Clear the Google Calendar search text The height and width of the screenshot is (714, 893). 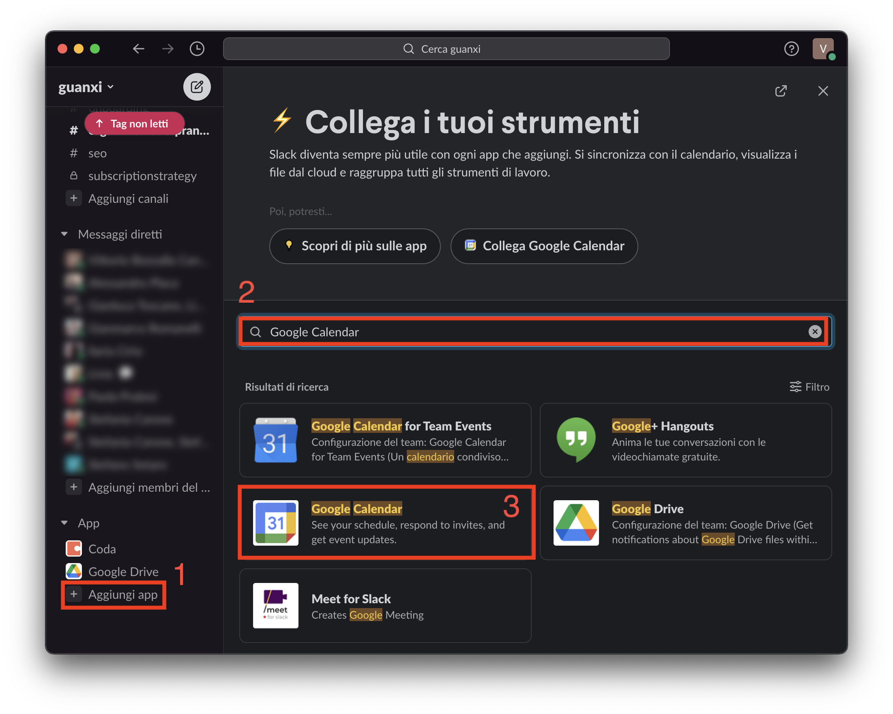(x=815, y=331)
